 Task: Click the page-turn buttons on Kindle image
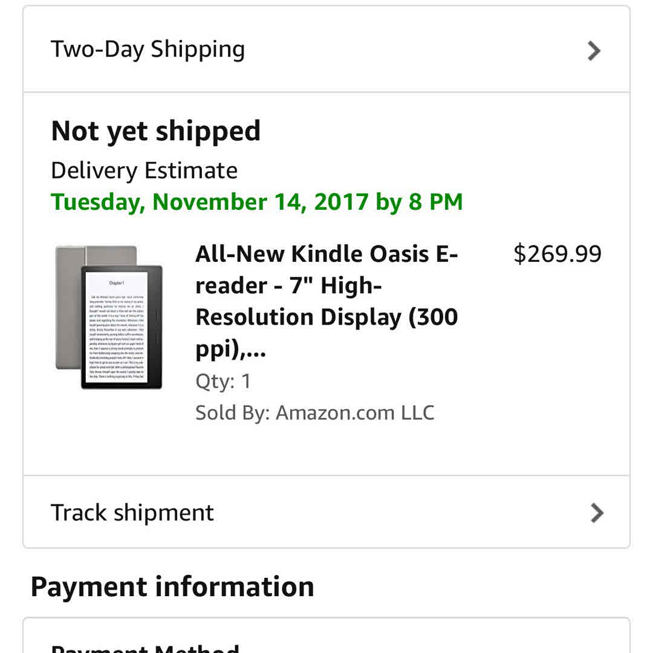tap(155, 326)
